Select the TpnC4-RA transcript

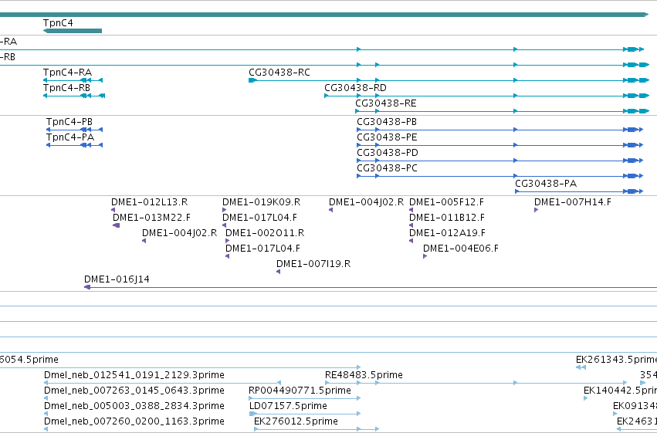pyautogui.click(x=73, y=80)
